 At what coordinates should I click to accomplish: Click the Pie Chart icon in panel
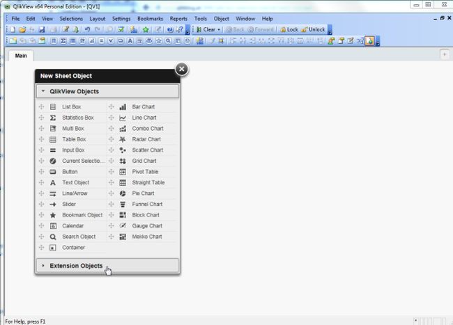pos(123,193)
